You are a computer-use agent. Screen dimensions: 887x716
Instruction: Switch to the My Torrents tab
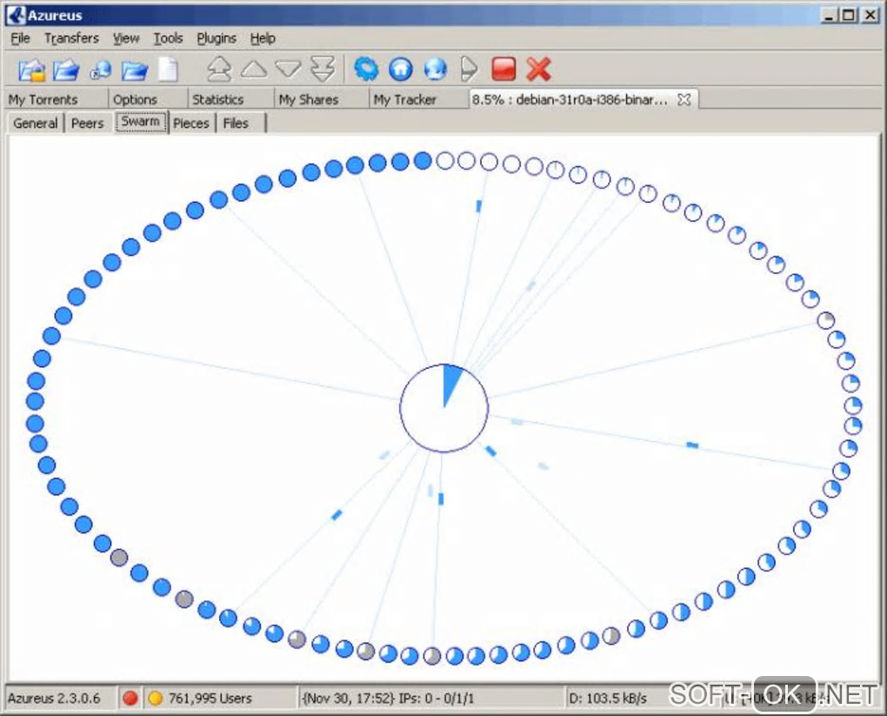[x=43, y=100]
